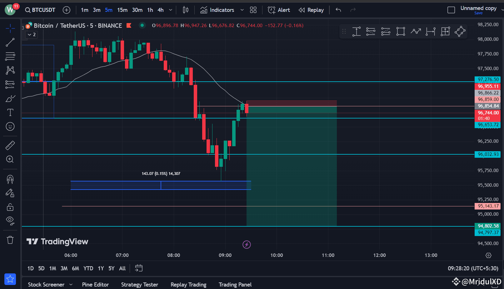Screen dimensions: 504x289
Task: Open the Fibonacci retracement tool
Action: pyautogui.click(x=10, y=56)
